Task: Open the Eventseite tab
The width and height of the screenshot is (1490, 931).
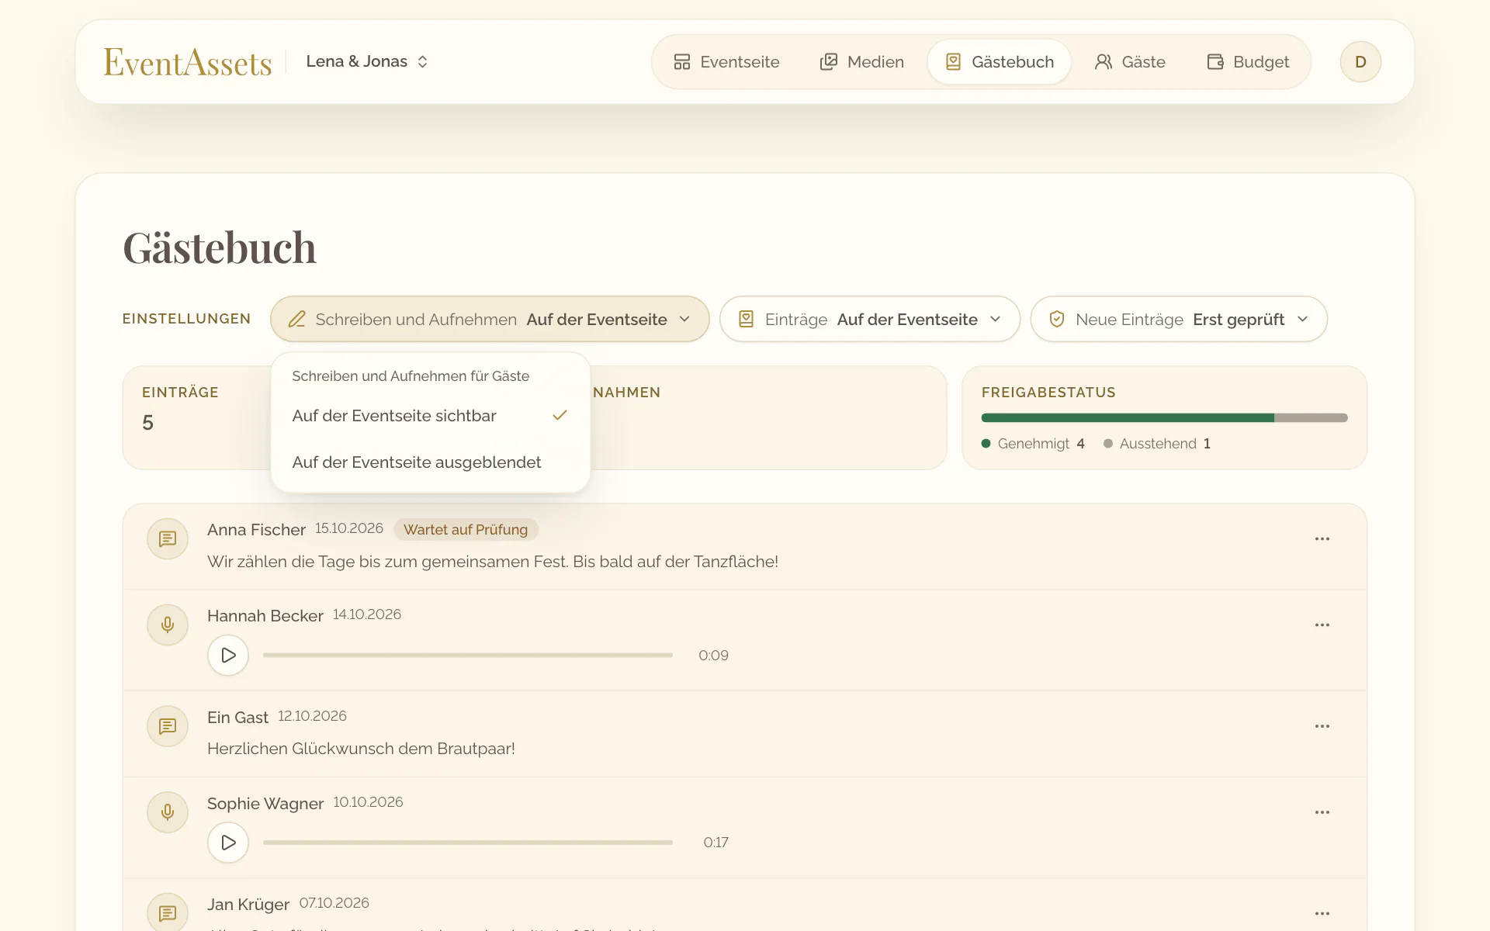Action: click(726, 62)
